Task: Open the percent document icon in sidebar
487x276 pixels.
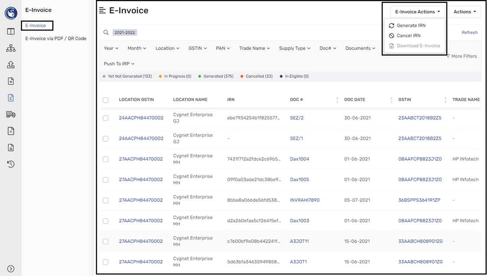Action: [11, 131]
